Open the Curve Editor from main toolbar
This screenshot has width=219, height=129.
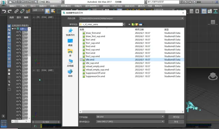click(210, 11)
